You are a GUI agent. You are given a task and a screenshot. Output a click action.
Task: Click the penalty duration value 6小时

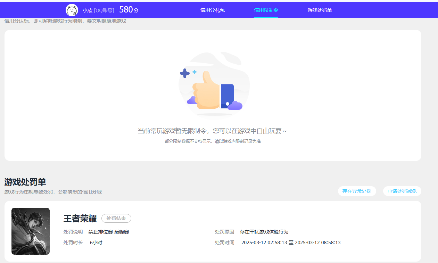point(96,243)
